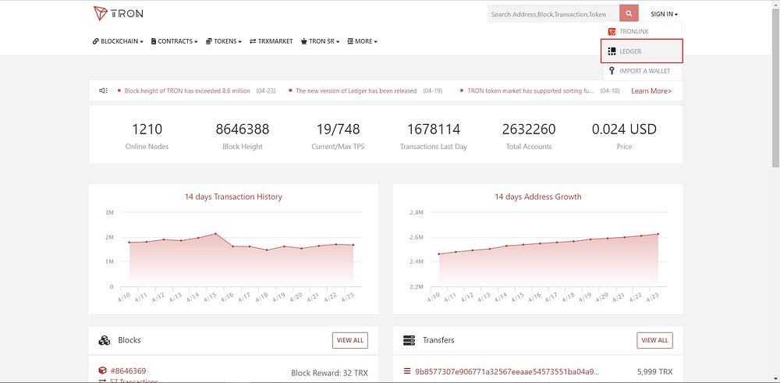780x383 pixels.
Task: Click the 4/23 point on Address Growth chart
Action: pos(658,234)
